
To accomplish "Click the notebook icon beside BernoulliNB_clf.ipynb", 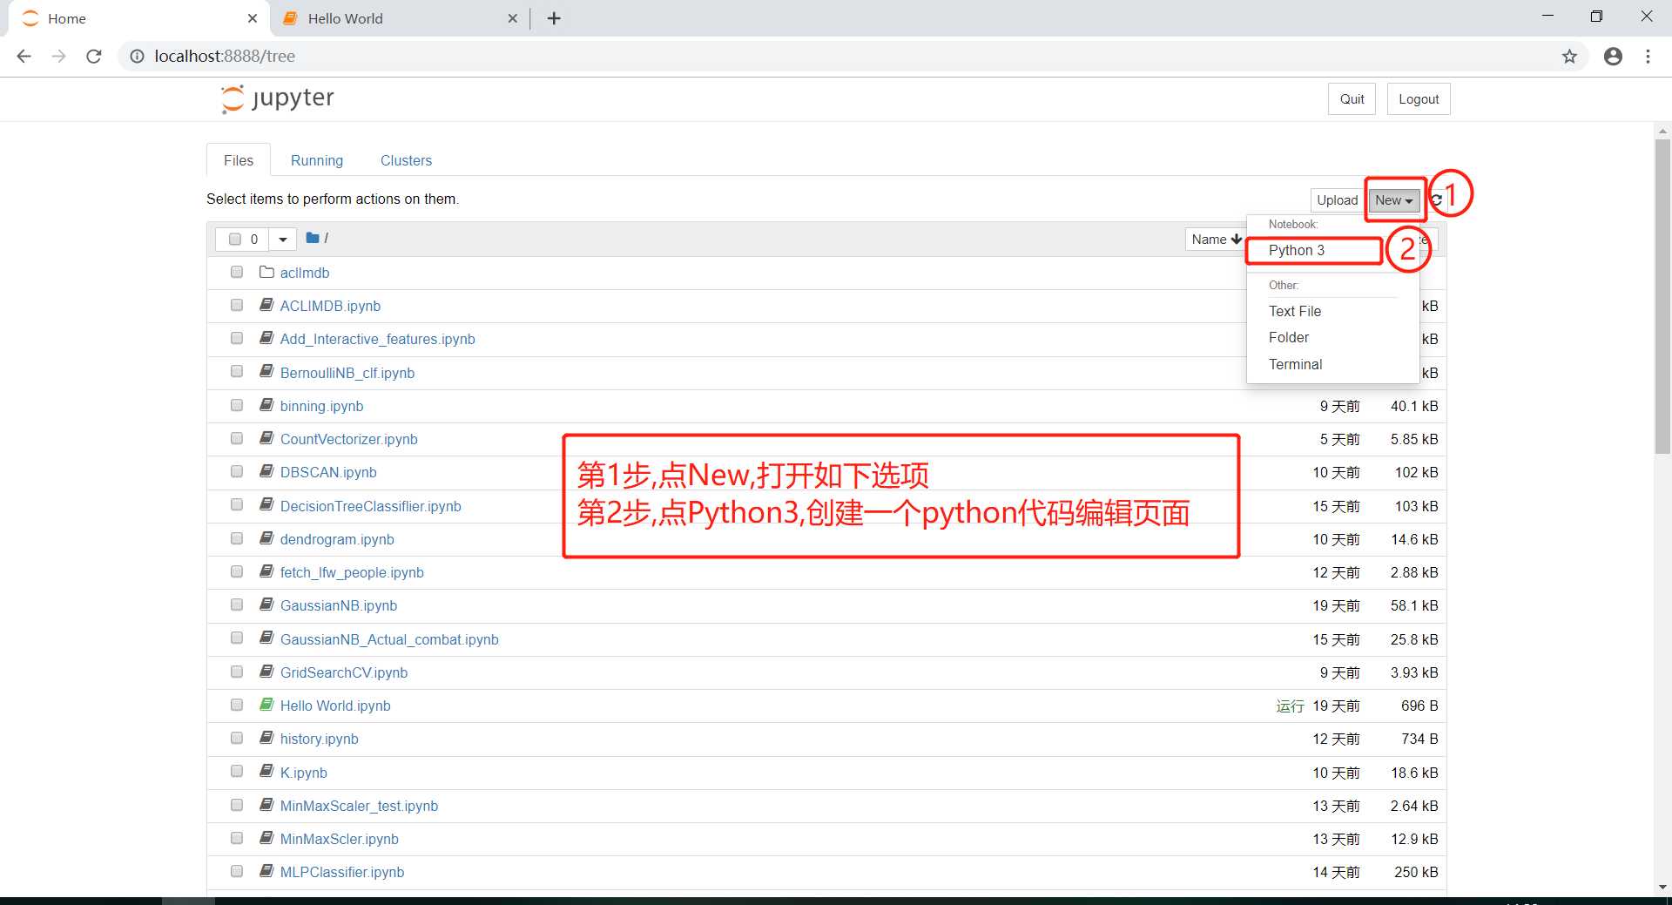I will point(266,372).
